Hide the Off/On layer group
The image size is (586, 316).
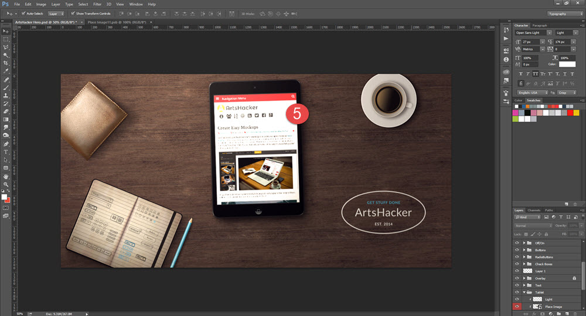point(517,243)
